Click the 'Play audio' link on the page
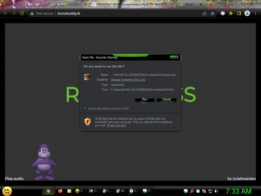This screenshot has height=196, width=261. click(x=14, y=178)
